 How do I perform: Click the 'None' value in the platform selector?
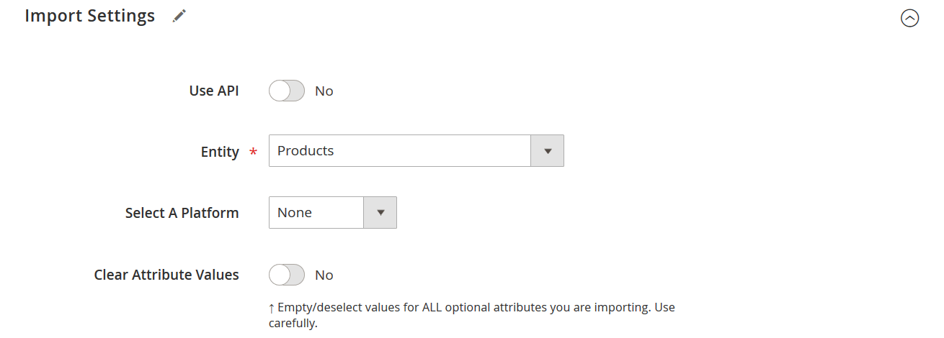pyautogui.click(x=295, y=213)
